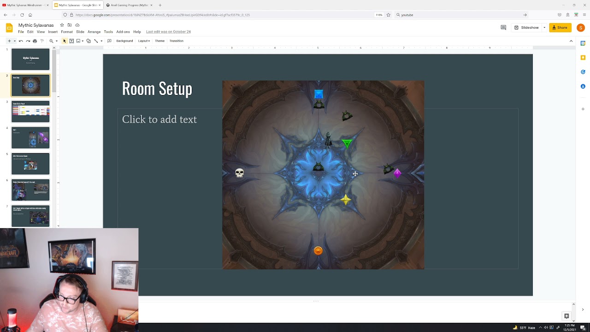Click the 'Room Setup' title text
The width and height of the screenshot is (590, 332).
tap(157, 89)
